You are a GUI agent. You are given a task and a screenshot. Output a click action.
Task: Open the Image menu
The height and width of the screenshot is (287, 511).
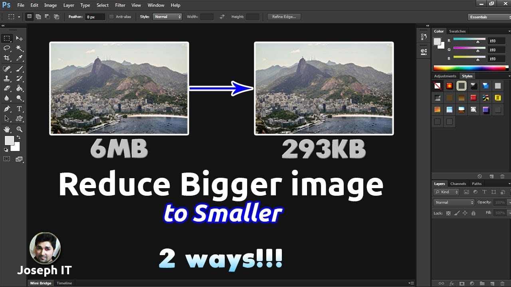click(50, 5)
